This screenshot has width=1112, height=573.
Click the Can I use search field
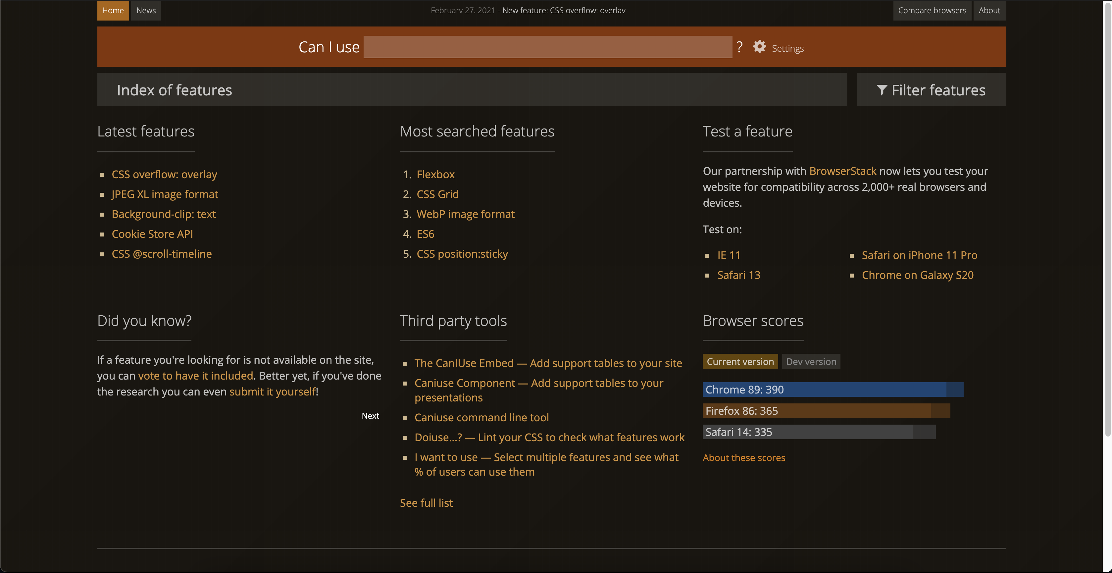pyautogui.click(x=547, y=47)
